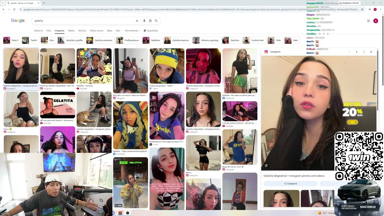
Task: Expand the Más dropdown
Action: (118, 31)
